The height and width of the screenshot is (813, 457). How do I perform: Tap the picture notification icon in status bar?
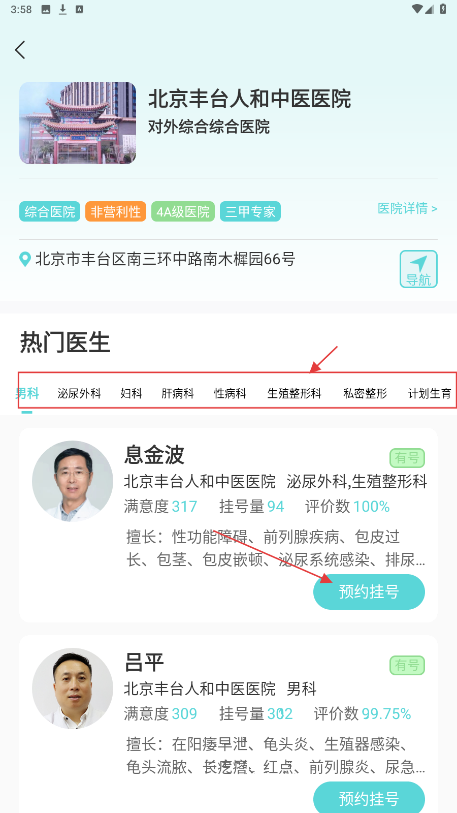(46, 9)
